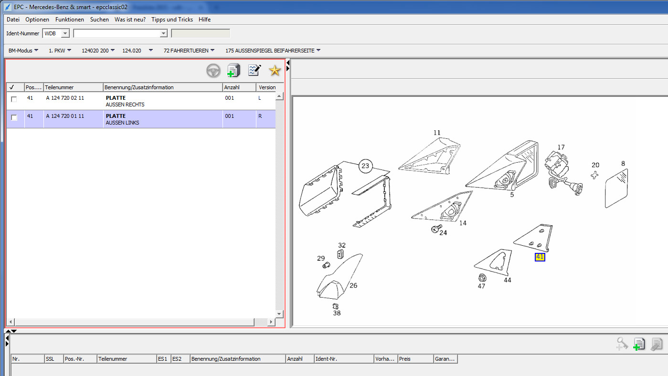
Task: Click callout 14 in the diagram
Action: 463,223
